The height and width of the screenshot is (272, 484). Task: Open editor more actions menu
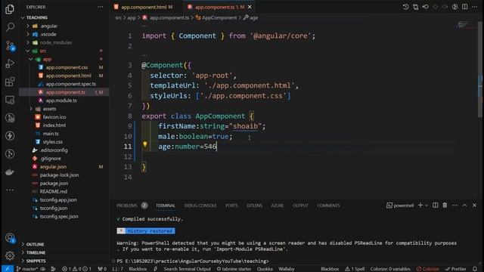475,7
